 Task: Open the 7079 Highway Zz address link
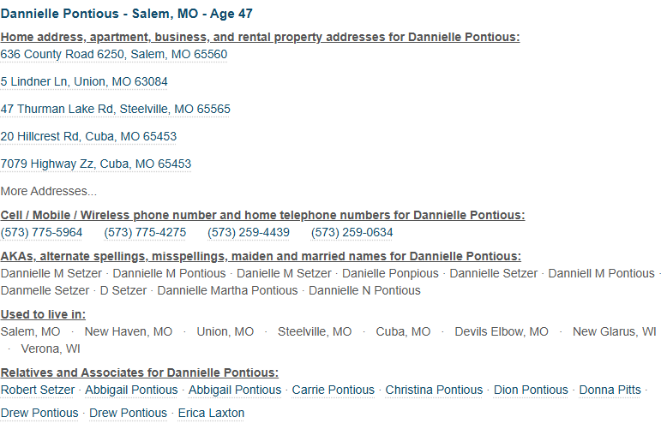coord(96,164)
